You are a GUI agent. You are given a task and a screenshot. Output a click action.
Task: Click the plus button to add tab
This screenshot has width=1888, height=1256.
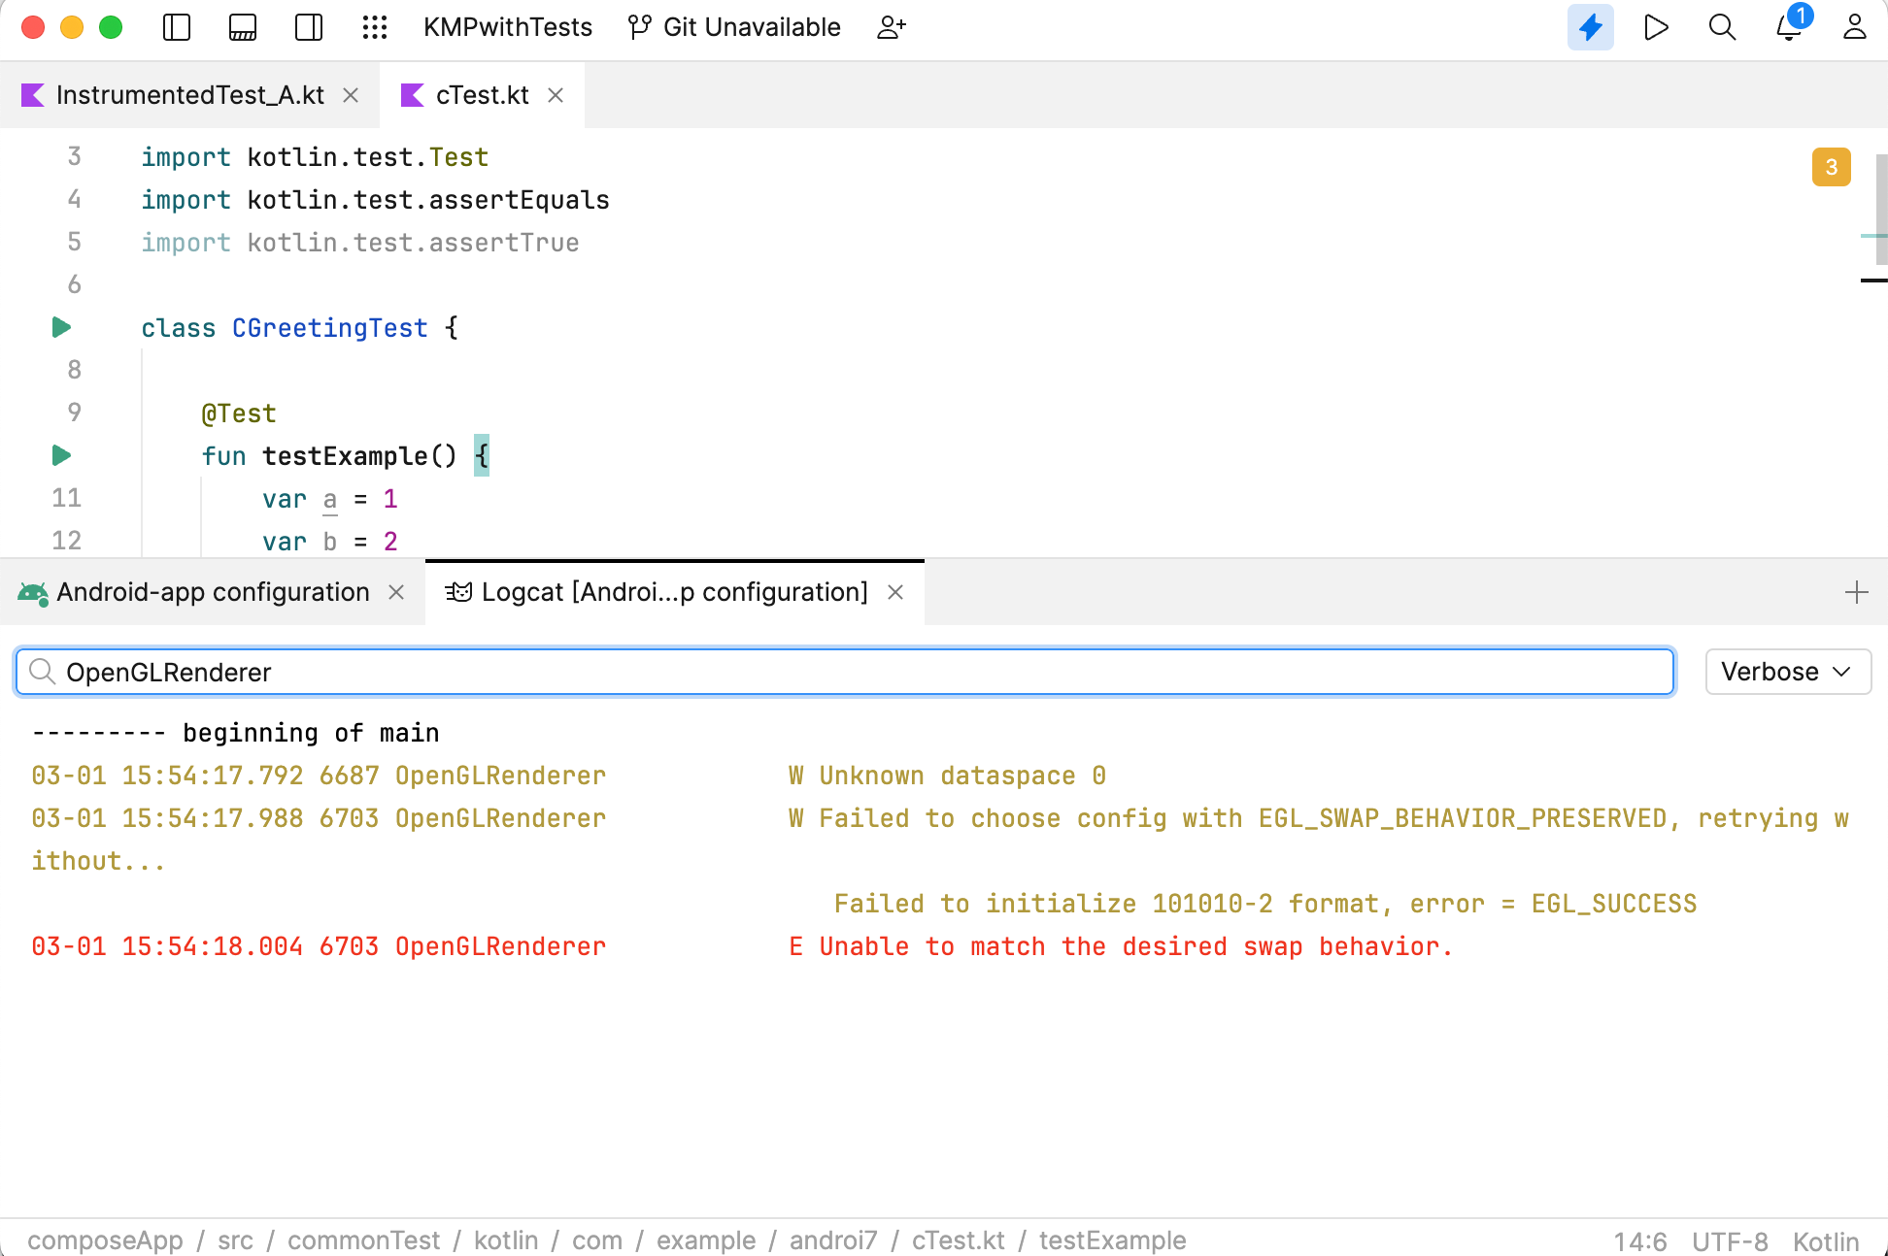1856,592
